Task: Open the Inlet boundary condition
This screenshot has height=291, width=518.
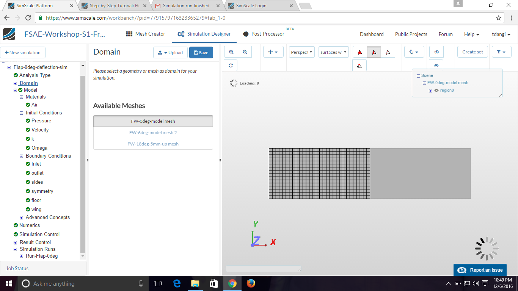Action: (x=36, y=164)
